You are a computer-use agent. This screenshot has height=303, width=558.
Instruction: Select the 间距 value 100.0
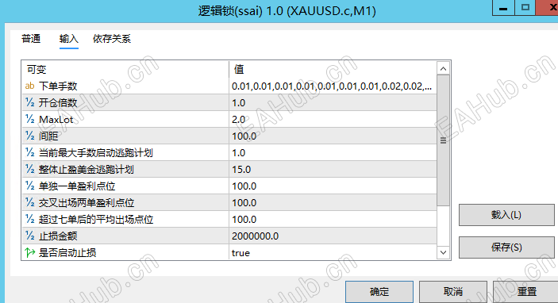(333, 136)
